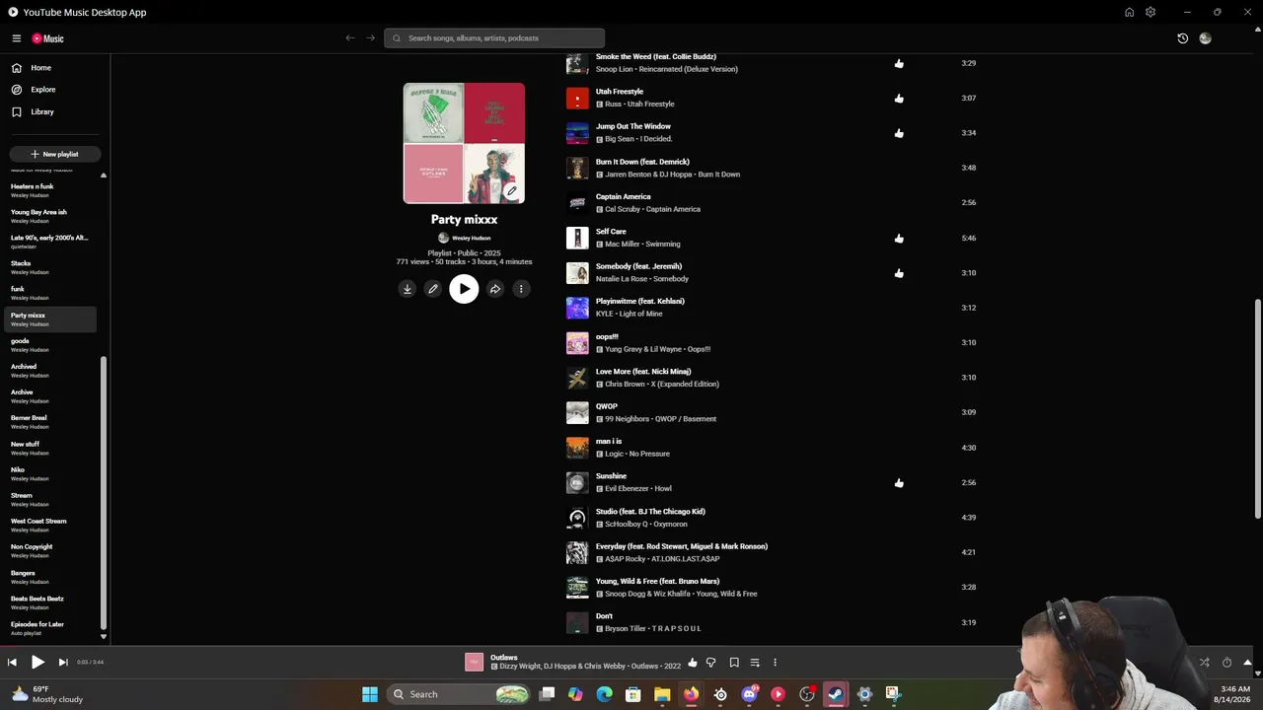Create a New playlist
Image resolution: width=1263 pixels, height=710 pixels.
[x=54, y=154]
